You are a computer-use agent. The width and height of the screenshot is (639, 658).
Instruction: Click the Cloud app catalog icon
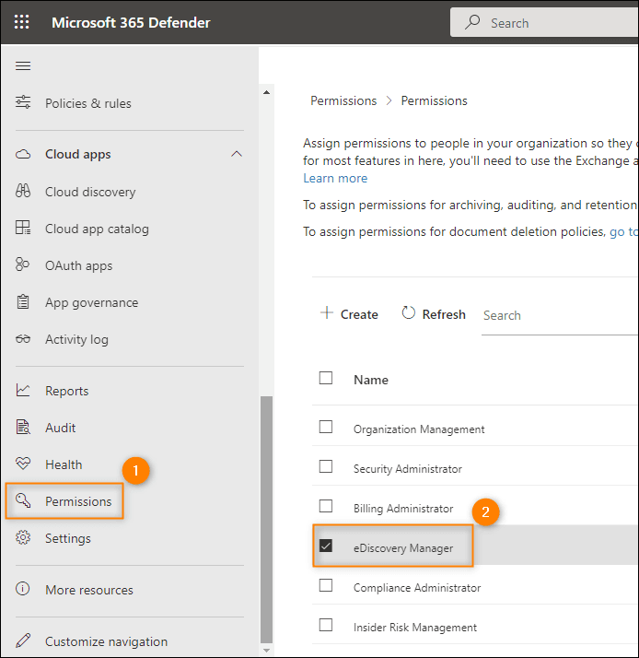click(x=24, y=229)
